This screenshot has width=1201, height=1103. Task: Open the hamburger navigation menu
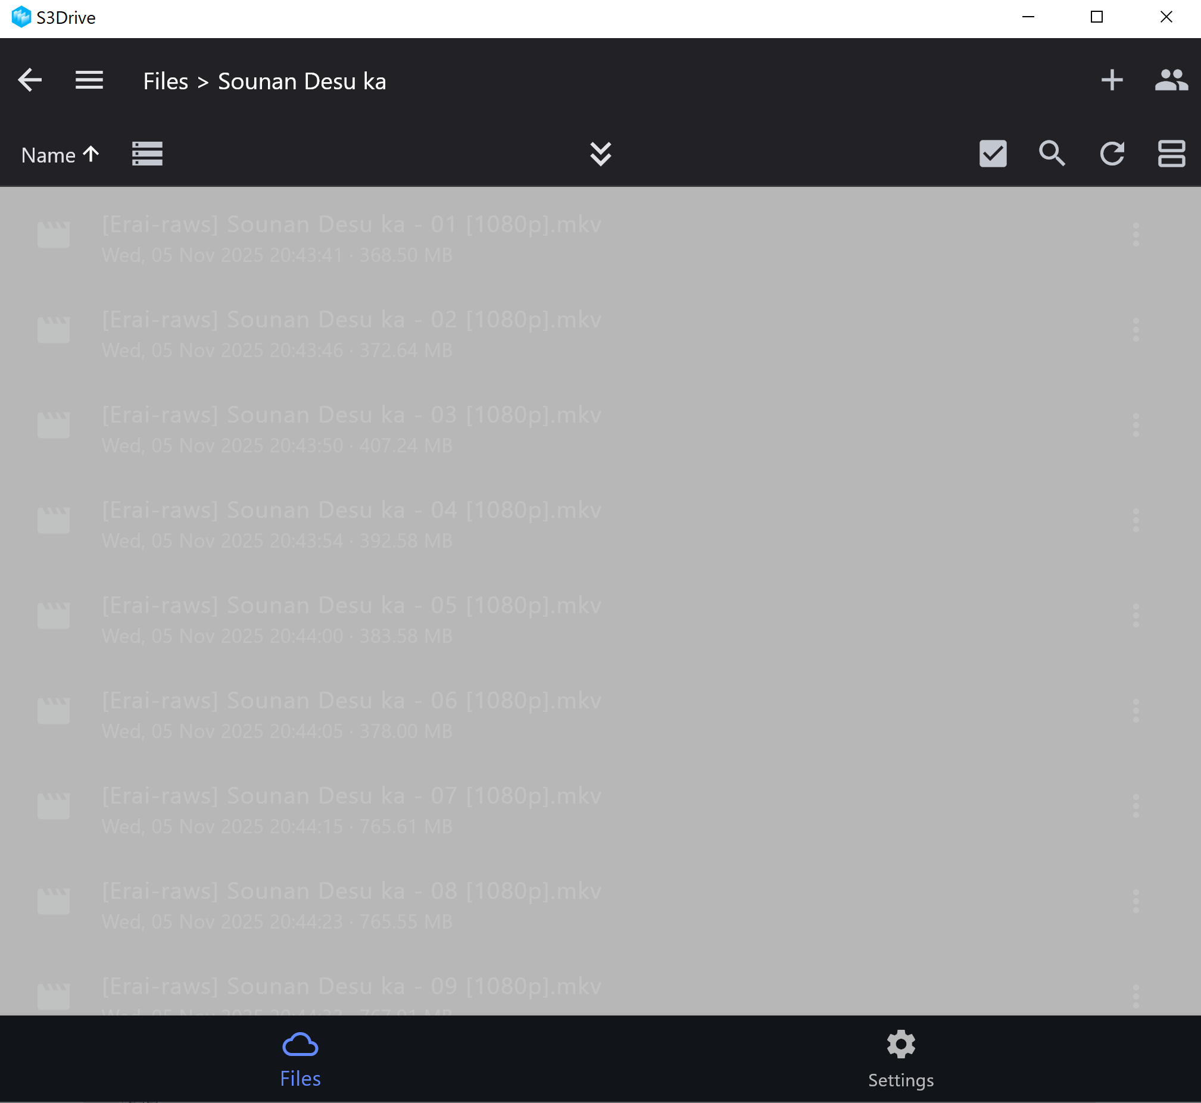(89, 80)
